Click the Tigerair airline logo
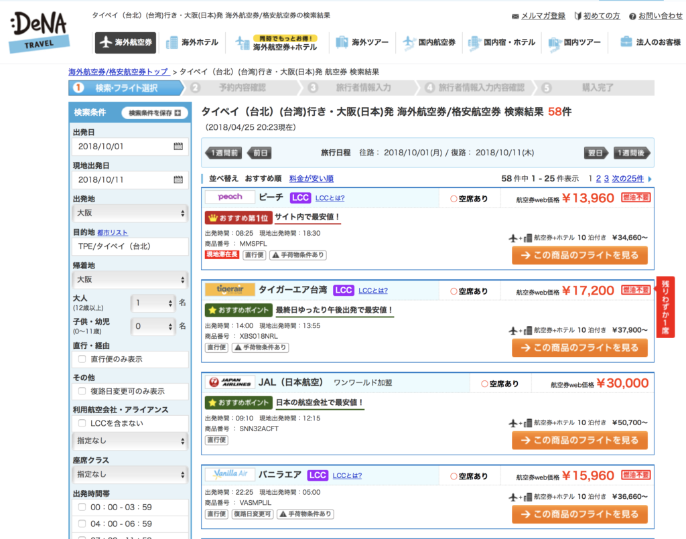 tap(230, 289)
